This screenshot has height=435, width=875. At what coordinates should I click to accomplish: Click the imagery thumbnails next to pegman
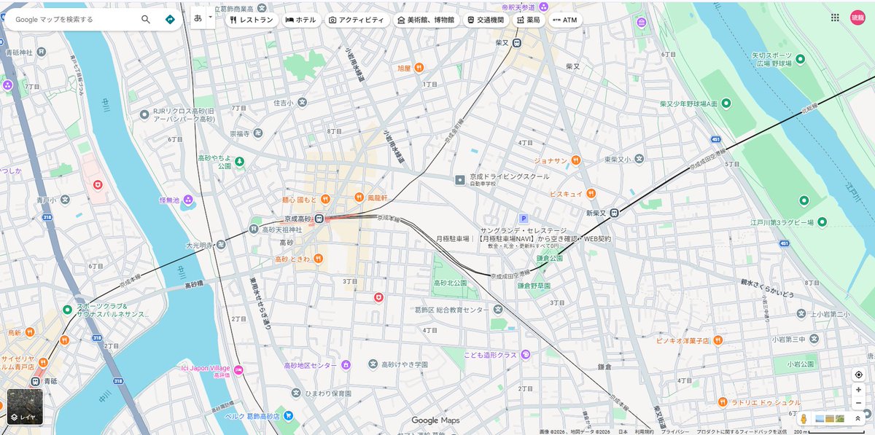(x=830, y=419)
